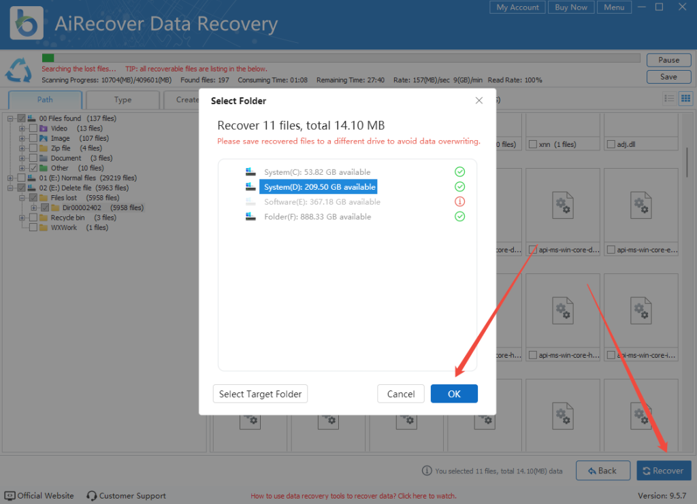Screen dimensions: 697x504
Task: Collapse the 00 Files found node
Action: [x=9, y=118]
